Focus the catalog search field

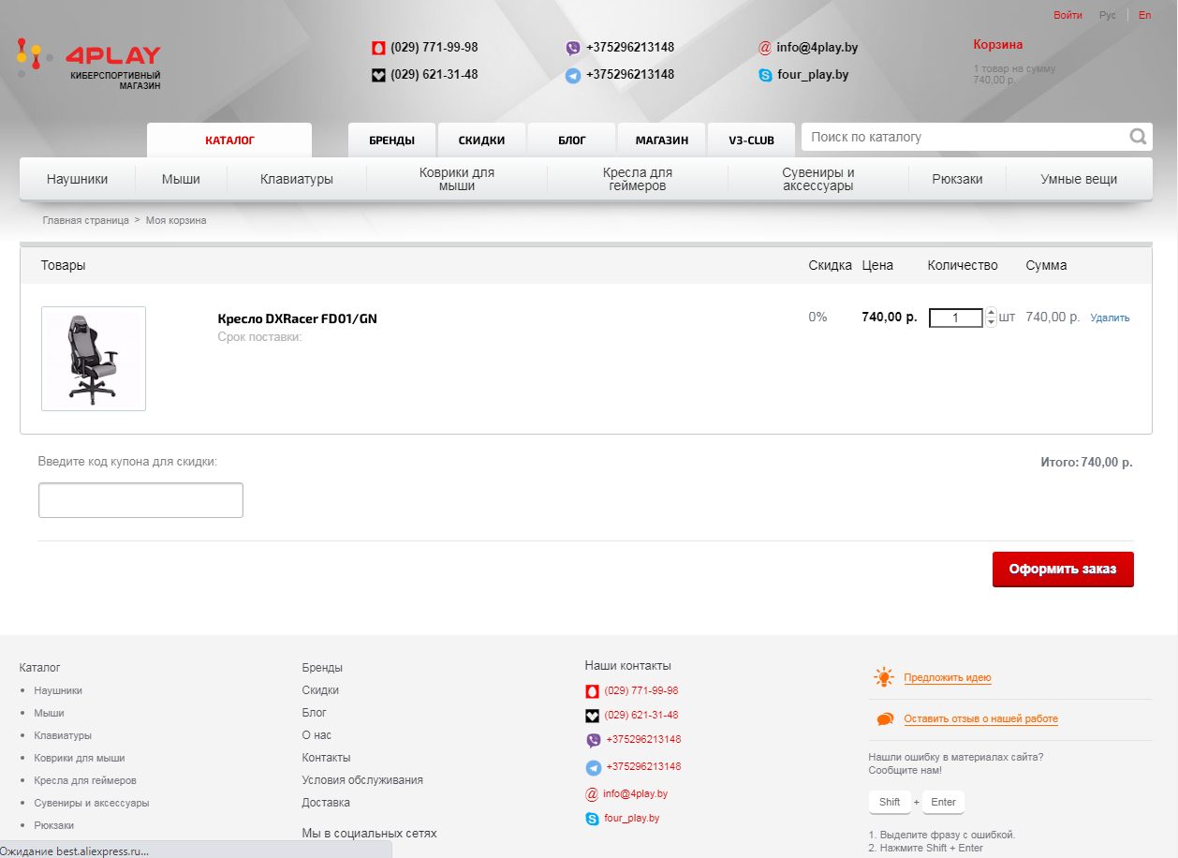pos(964,137)
